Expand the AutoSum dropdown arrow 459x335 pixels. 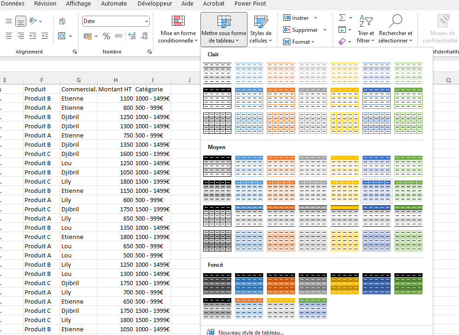pyautogui.click(x=350, y=18)
